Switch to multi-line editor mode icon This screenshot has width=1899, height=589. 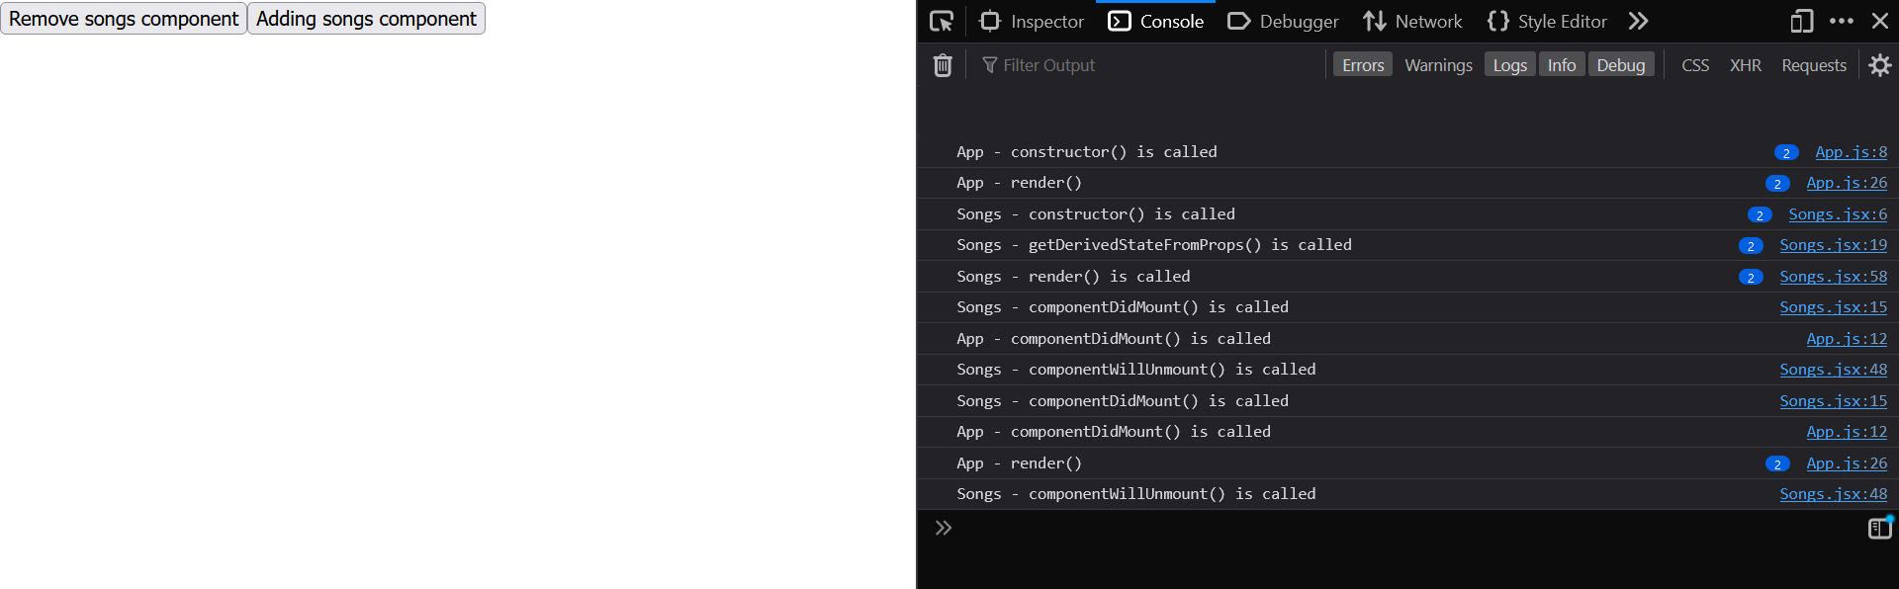click(1879, 529)
